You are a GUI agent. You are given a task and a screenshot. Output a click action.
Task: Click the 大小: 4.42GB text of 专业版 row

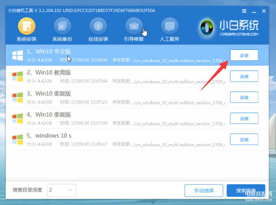tap(39, 60)
